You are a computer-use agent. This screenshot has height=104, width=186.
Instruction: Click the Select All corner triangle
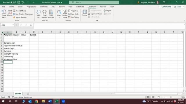[x=2, y=32]
